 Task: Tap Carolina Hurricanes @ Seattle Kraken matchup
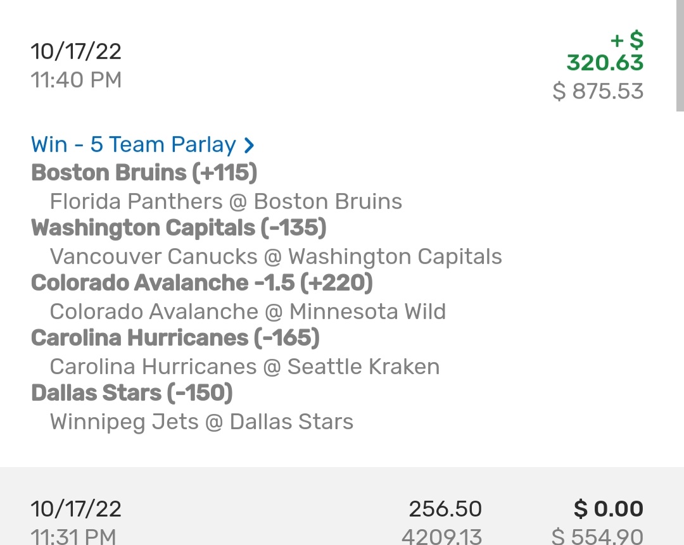click(x=244, y=366)
